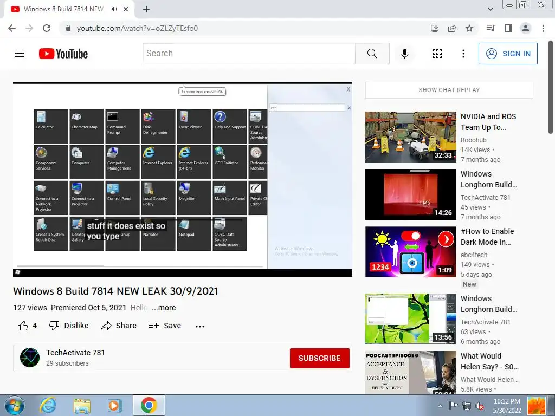The height and width of the screenshot is (416, 555).
Task: Open Windows Longhorn Build 14:26 thumbnail
Action: click(411, 194)
